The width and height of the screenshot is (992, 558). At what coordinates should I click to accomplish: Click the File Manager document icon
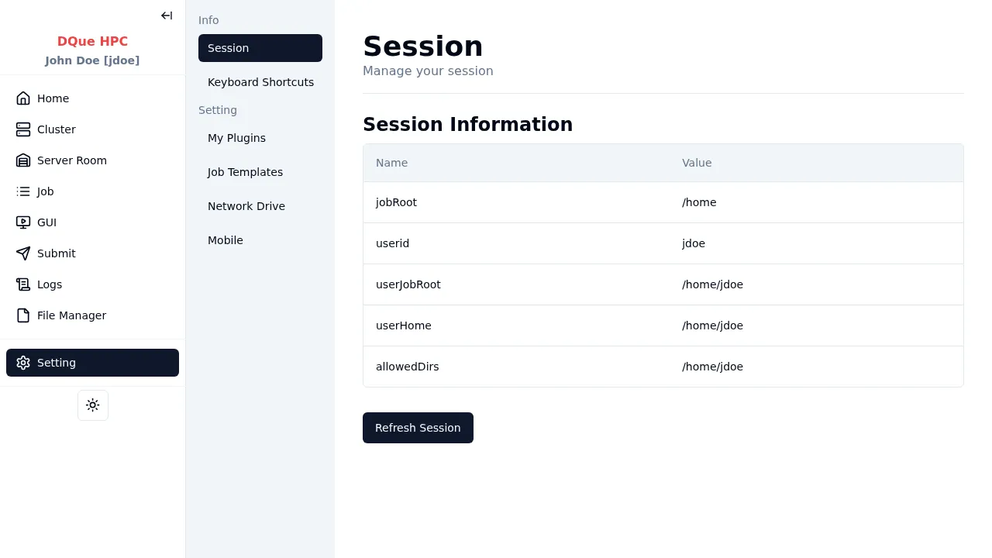tap(23, 315)
